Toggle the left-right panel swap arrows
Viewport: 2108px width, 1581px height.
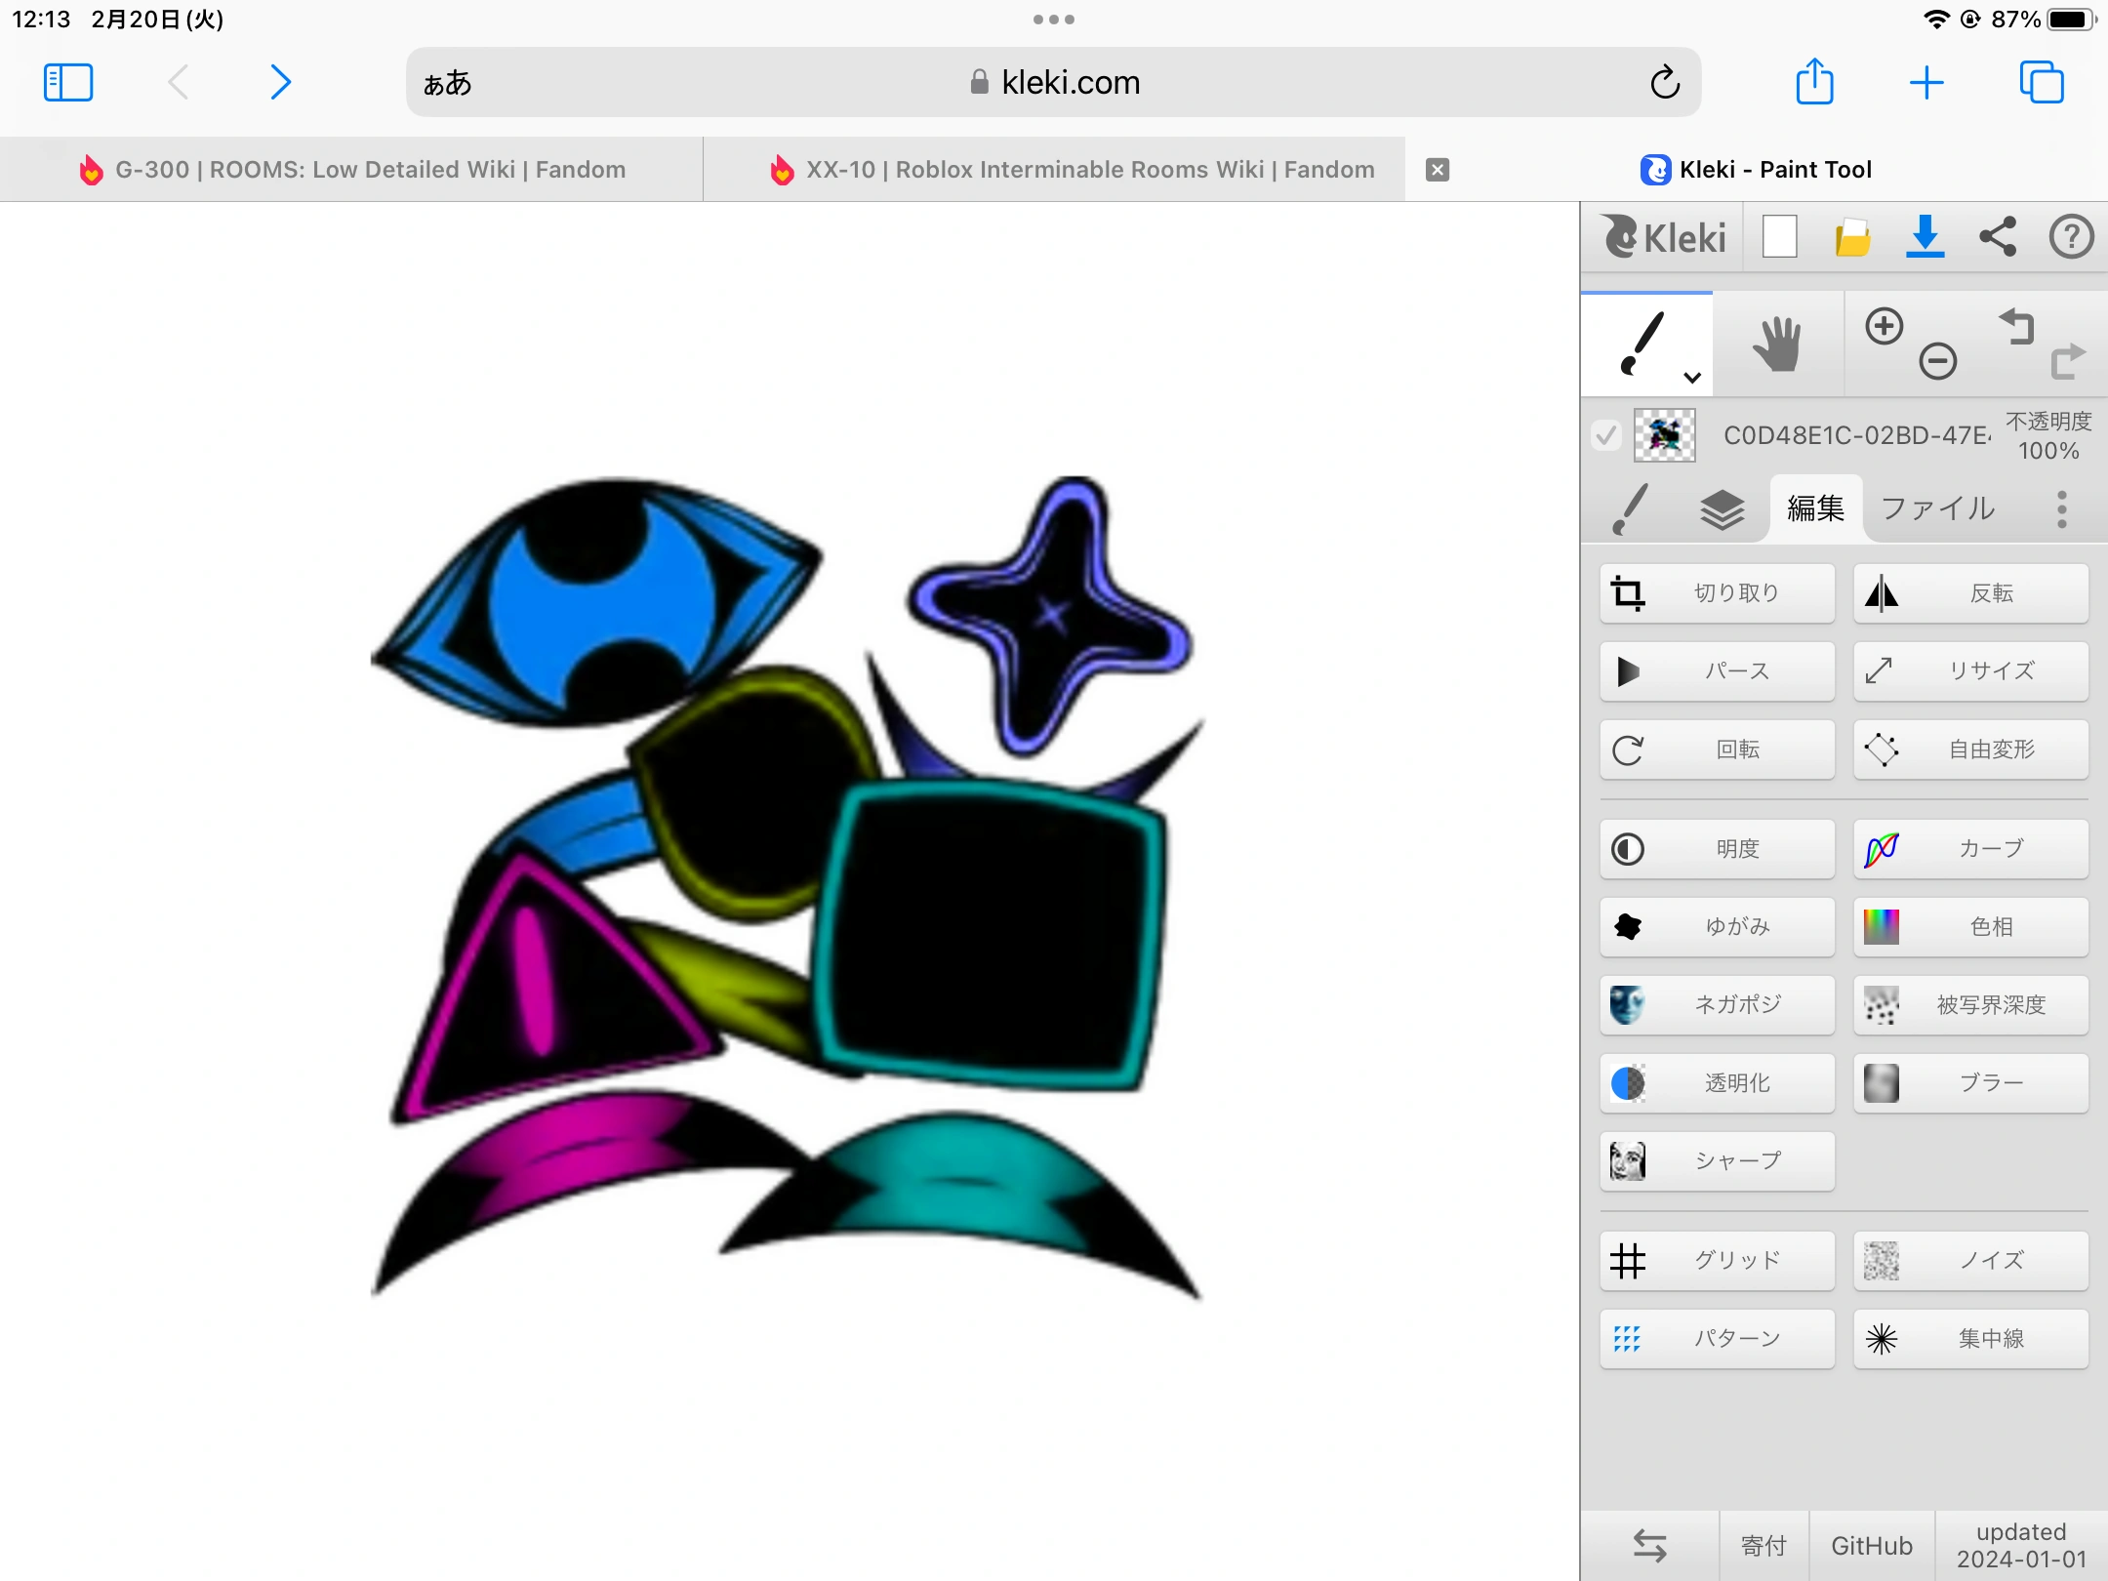[x=1649, y=1545]
